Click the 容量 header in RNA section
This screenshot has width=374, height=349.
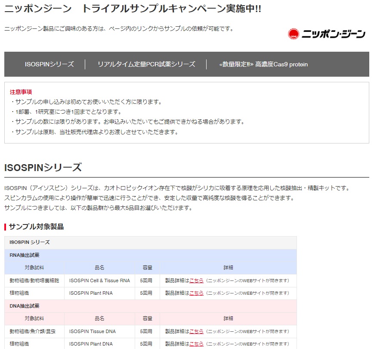tap(147, 268)
